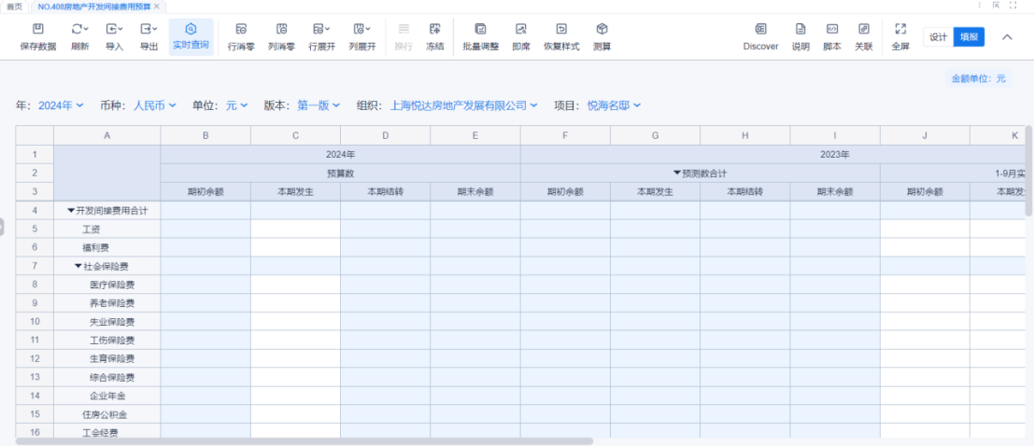Run the 测算 calculation tool

pos(602,30)
